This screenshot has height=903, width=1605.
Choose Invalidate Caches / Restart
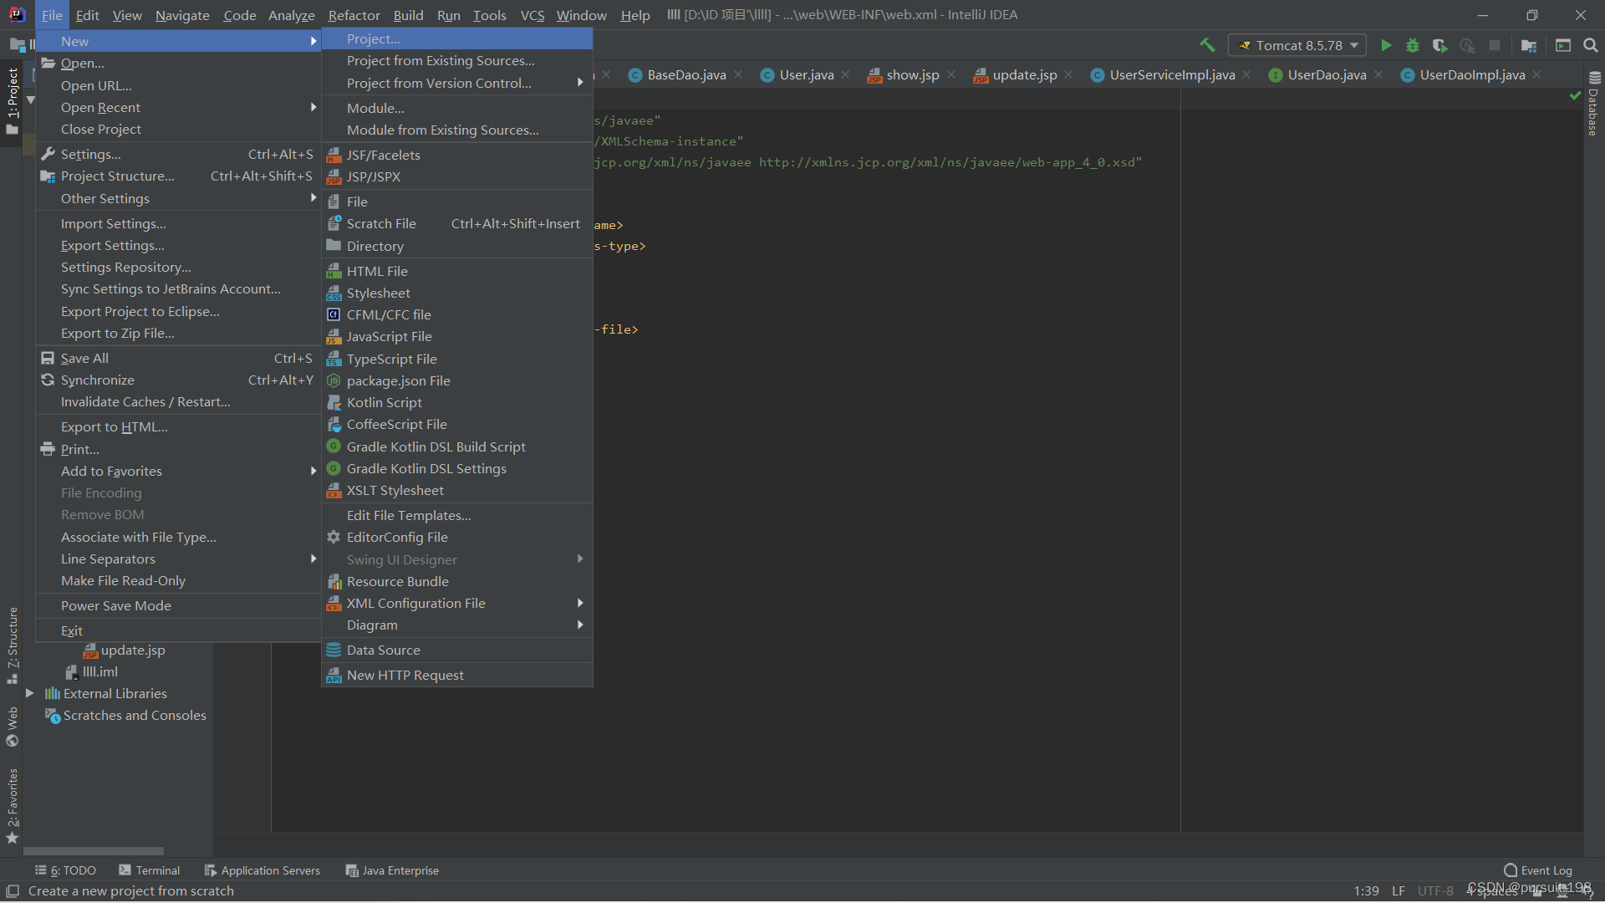click(x=145, y=401)
